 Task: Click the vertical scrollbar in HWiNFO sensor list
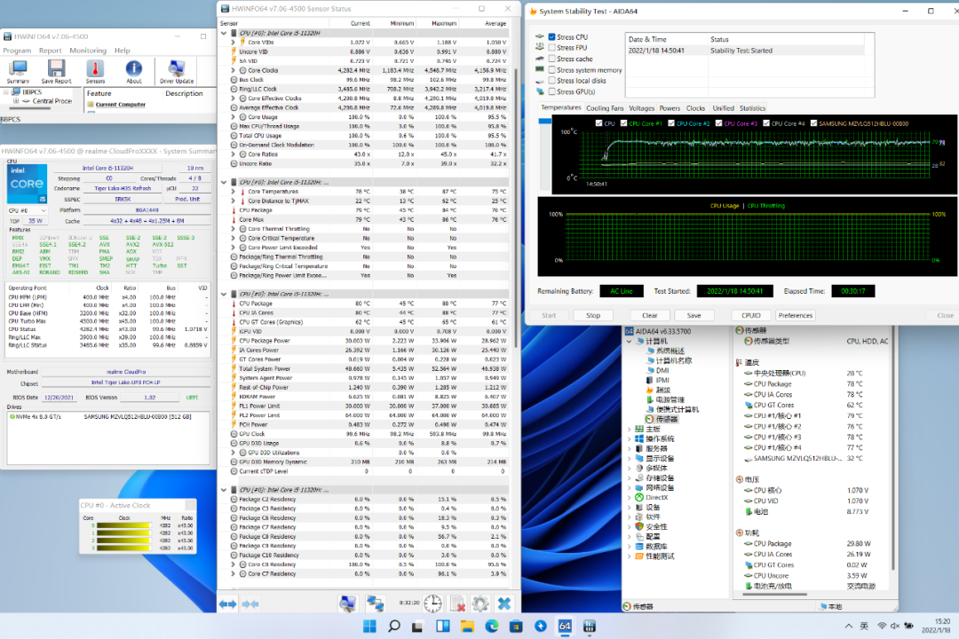point(515,208)
